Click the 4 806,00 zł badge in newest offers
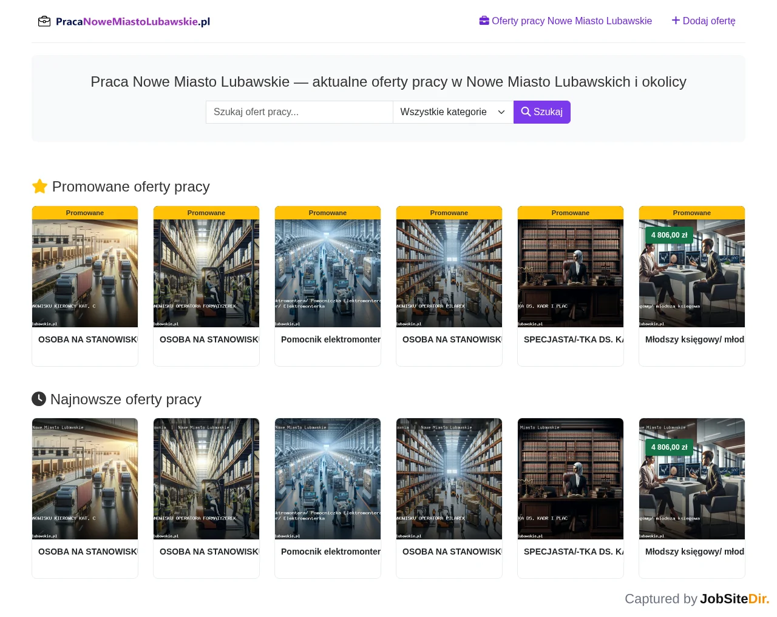Viewport: 777px width, 617px height. pyautogui.click(x=669, y=447)
